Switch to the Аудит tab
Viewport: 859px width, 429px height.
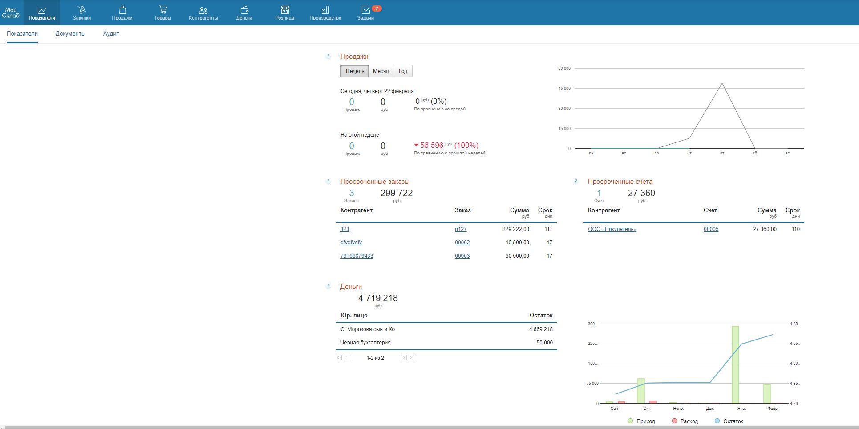[111, 34]
